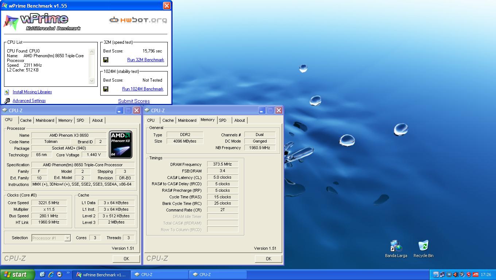
Task: Launch Windows Media Player from Quick Launch
Action: (59, 275)
